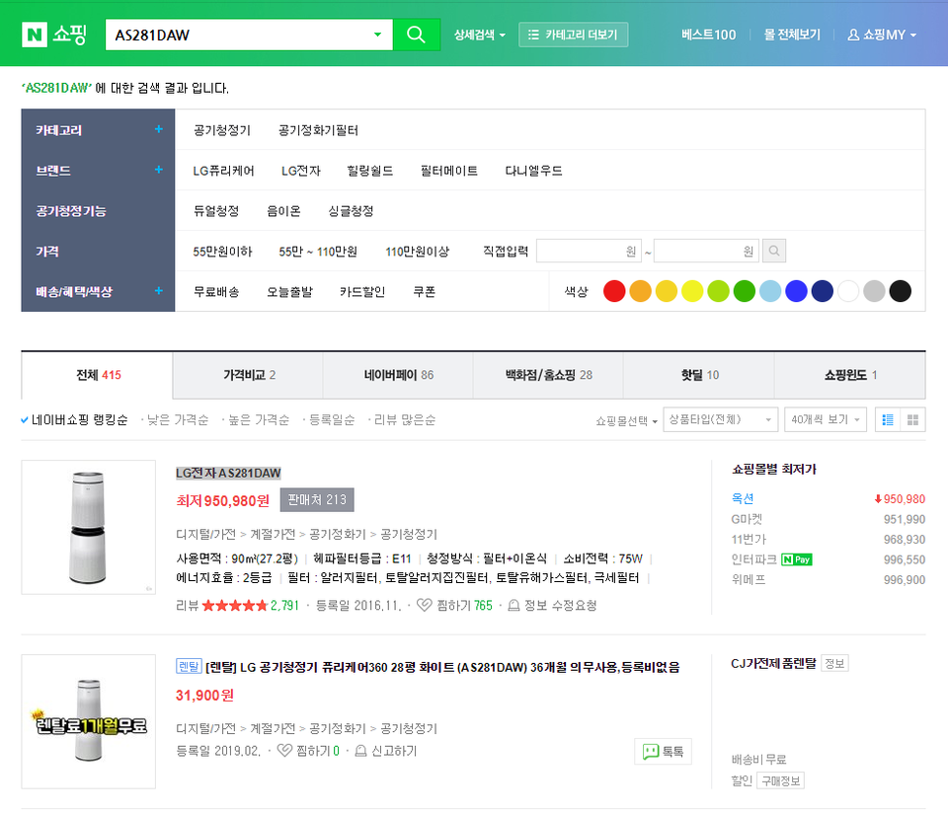
Task: Select the 쇼핑윈도 1 tab
Action: [849, 375]
